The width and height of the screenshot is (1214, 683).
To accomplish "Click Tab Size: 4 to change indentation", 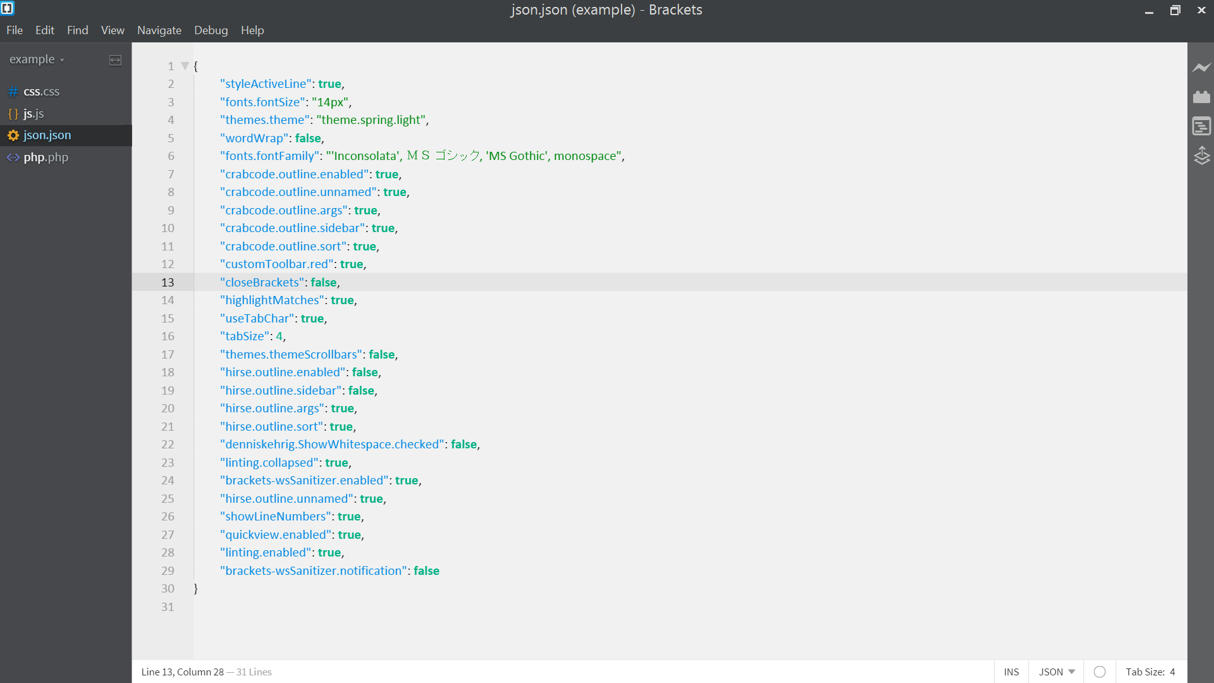I will tap(1149, 672).
